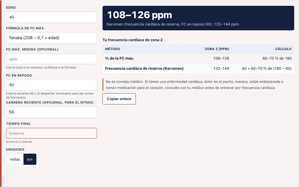Click the 'No es consejo médico' disclaimer text
The height and width of the screenshot is (187, 299).
coord(194,85)
